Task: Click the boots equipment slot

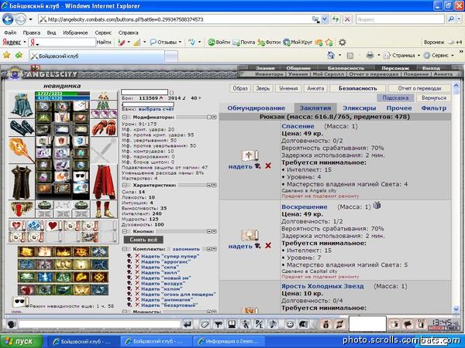Action: [x=104, y=210]
